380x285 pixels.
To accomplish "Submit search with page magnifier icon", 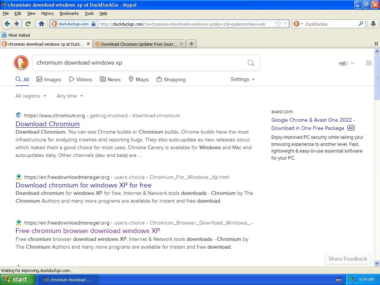I will (251, 63).
